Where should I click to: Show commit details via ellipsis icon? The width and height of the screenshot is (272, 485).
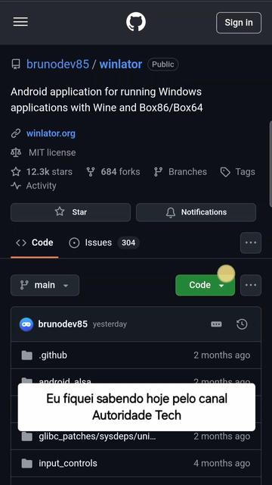(216, 324)
